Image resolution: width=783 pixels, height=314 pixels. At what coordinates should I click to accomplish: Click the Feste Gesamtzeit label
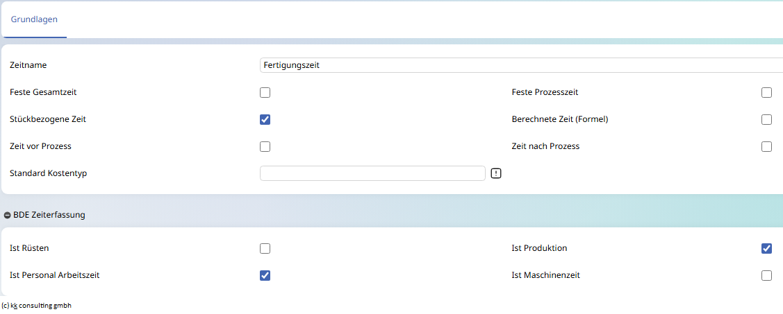[x=44, y=92]
